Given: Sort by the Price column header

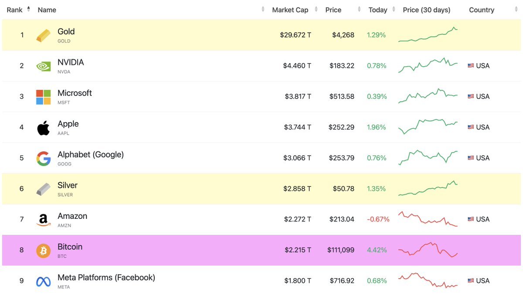Looking at the screenshot, I should (333, 10).
